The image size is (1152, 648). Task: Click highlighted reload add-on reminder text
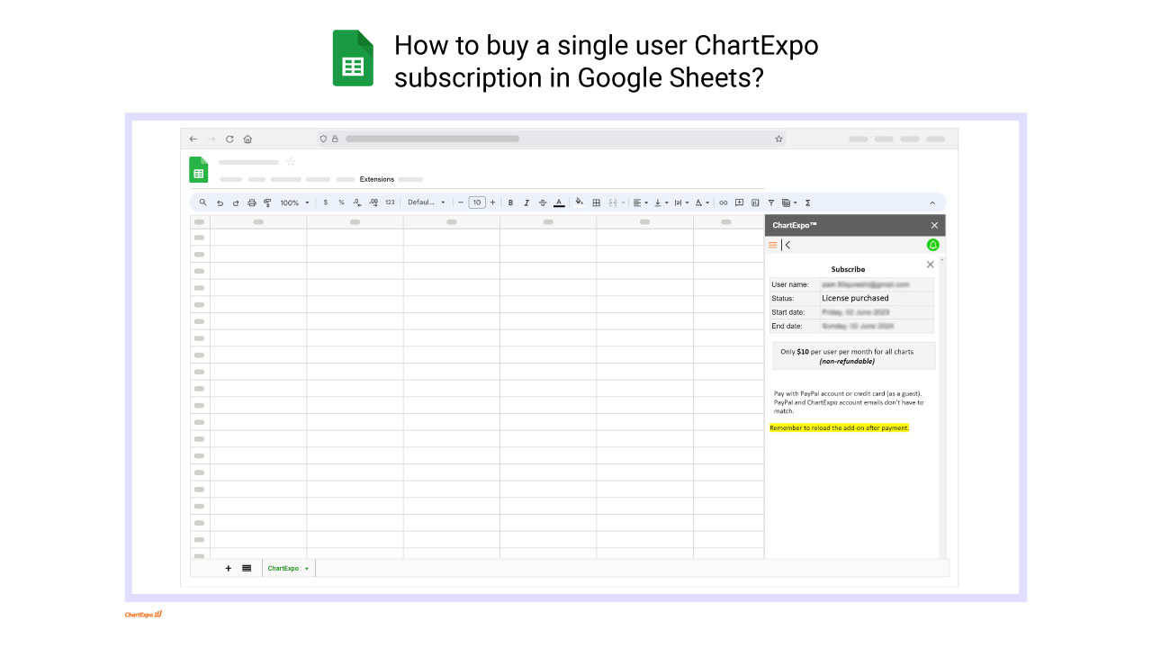coord(840,427)
